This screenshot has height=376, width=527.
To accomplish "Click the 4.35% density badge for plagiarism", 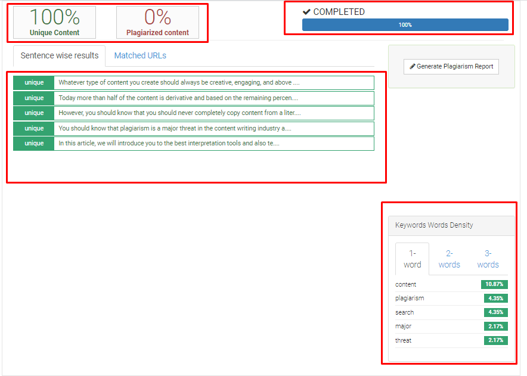I will [x=496, y=299].
